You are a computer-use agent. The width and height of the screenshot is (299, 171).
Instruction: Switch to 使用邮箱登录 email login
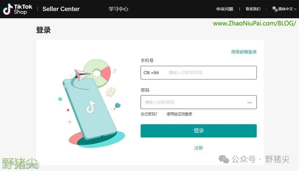click(x=244, y=52)
